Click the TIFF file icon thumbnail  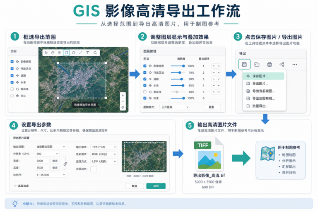click(x=209, y=154)
